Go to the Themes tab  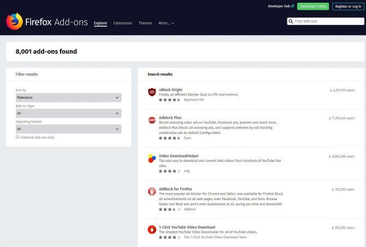coord(145,23)
